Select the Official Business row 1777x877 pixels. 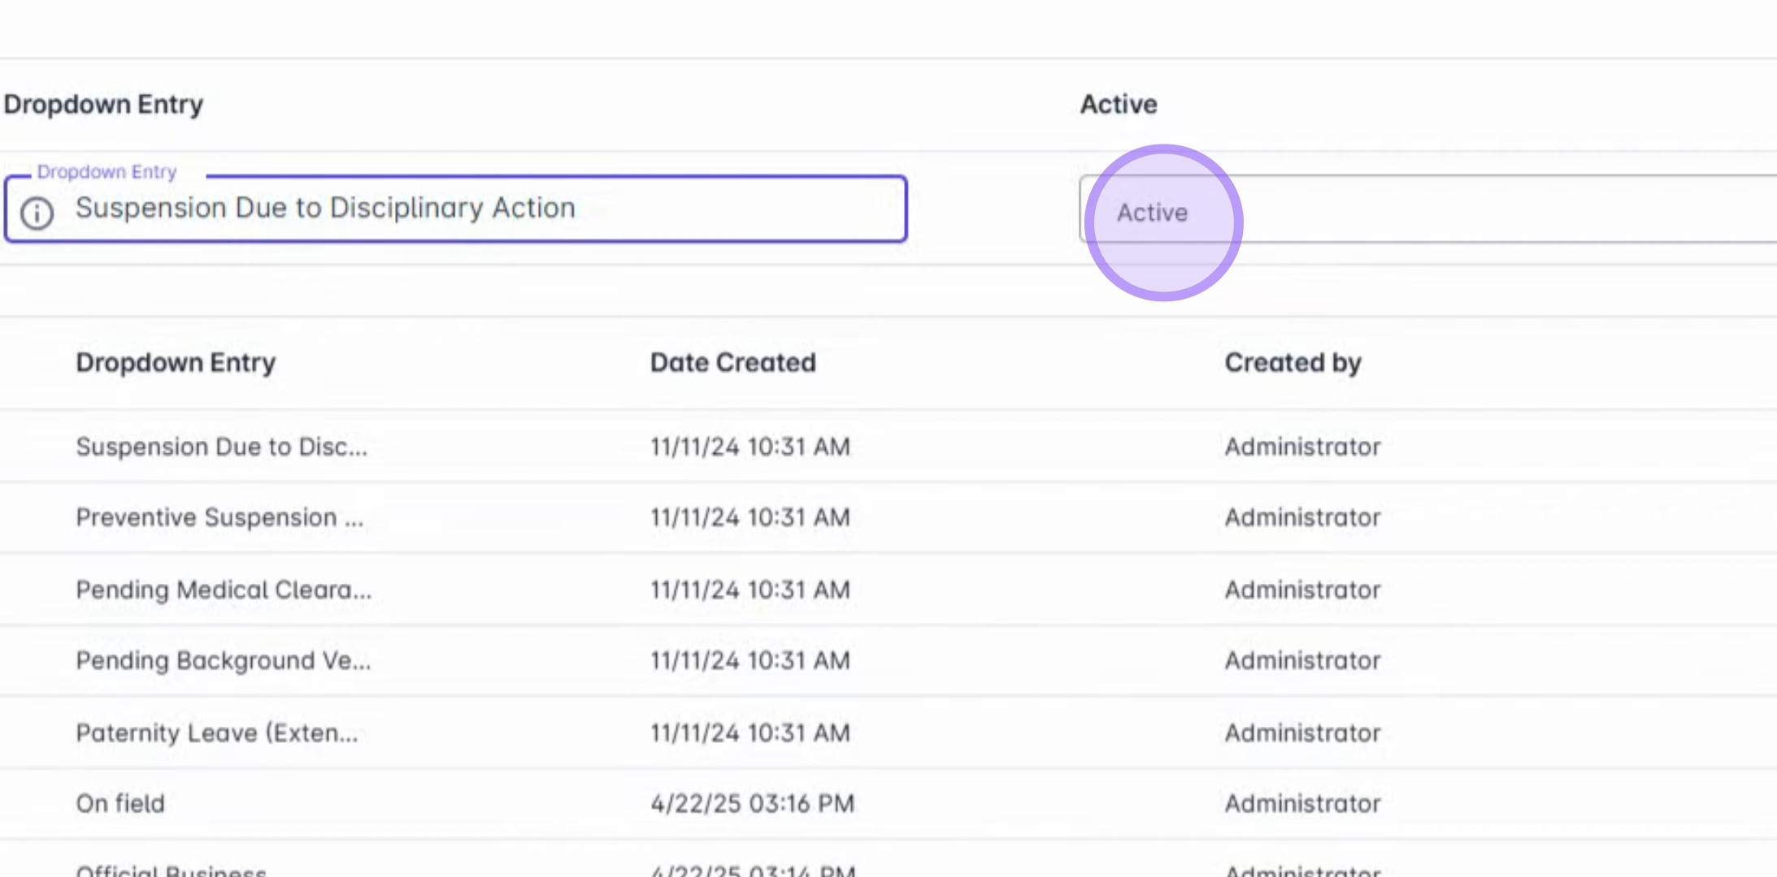pyautogui.click(x=171, y=871)
